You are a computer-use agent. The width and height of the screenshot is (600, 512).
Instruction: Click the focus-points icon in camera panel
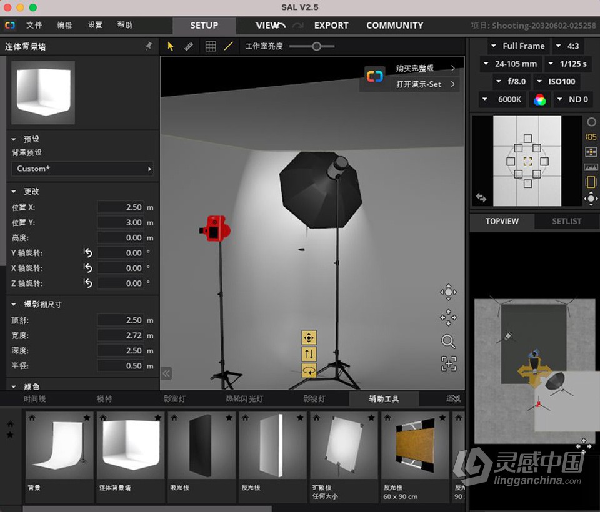591,152
